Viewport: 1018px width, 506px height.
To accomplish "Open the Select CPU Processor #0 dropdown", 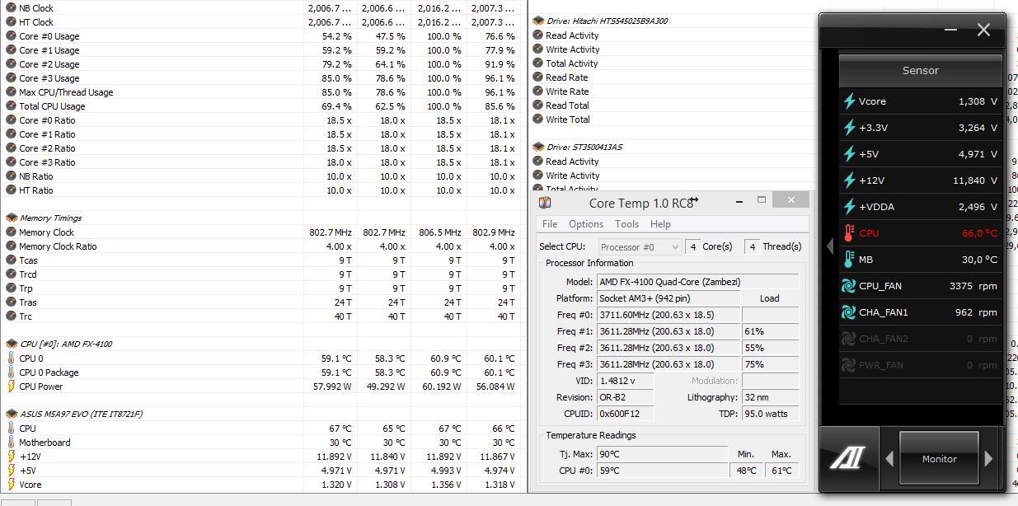I will pos(640,246).
